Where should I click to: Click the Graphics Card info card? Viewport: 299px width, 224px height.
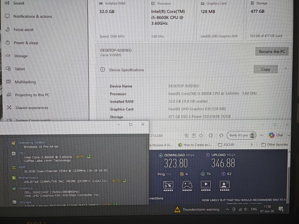[x=220, y=20]
